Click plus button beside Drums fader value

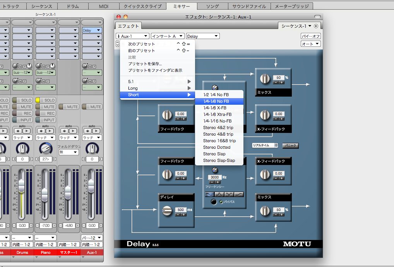(x=31, y=225)
